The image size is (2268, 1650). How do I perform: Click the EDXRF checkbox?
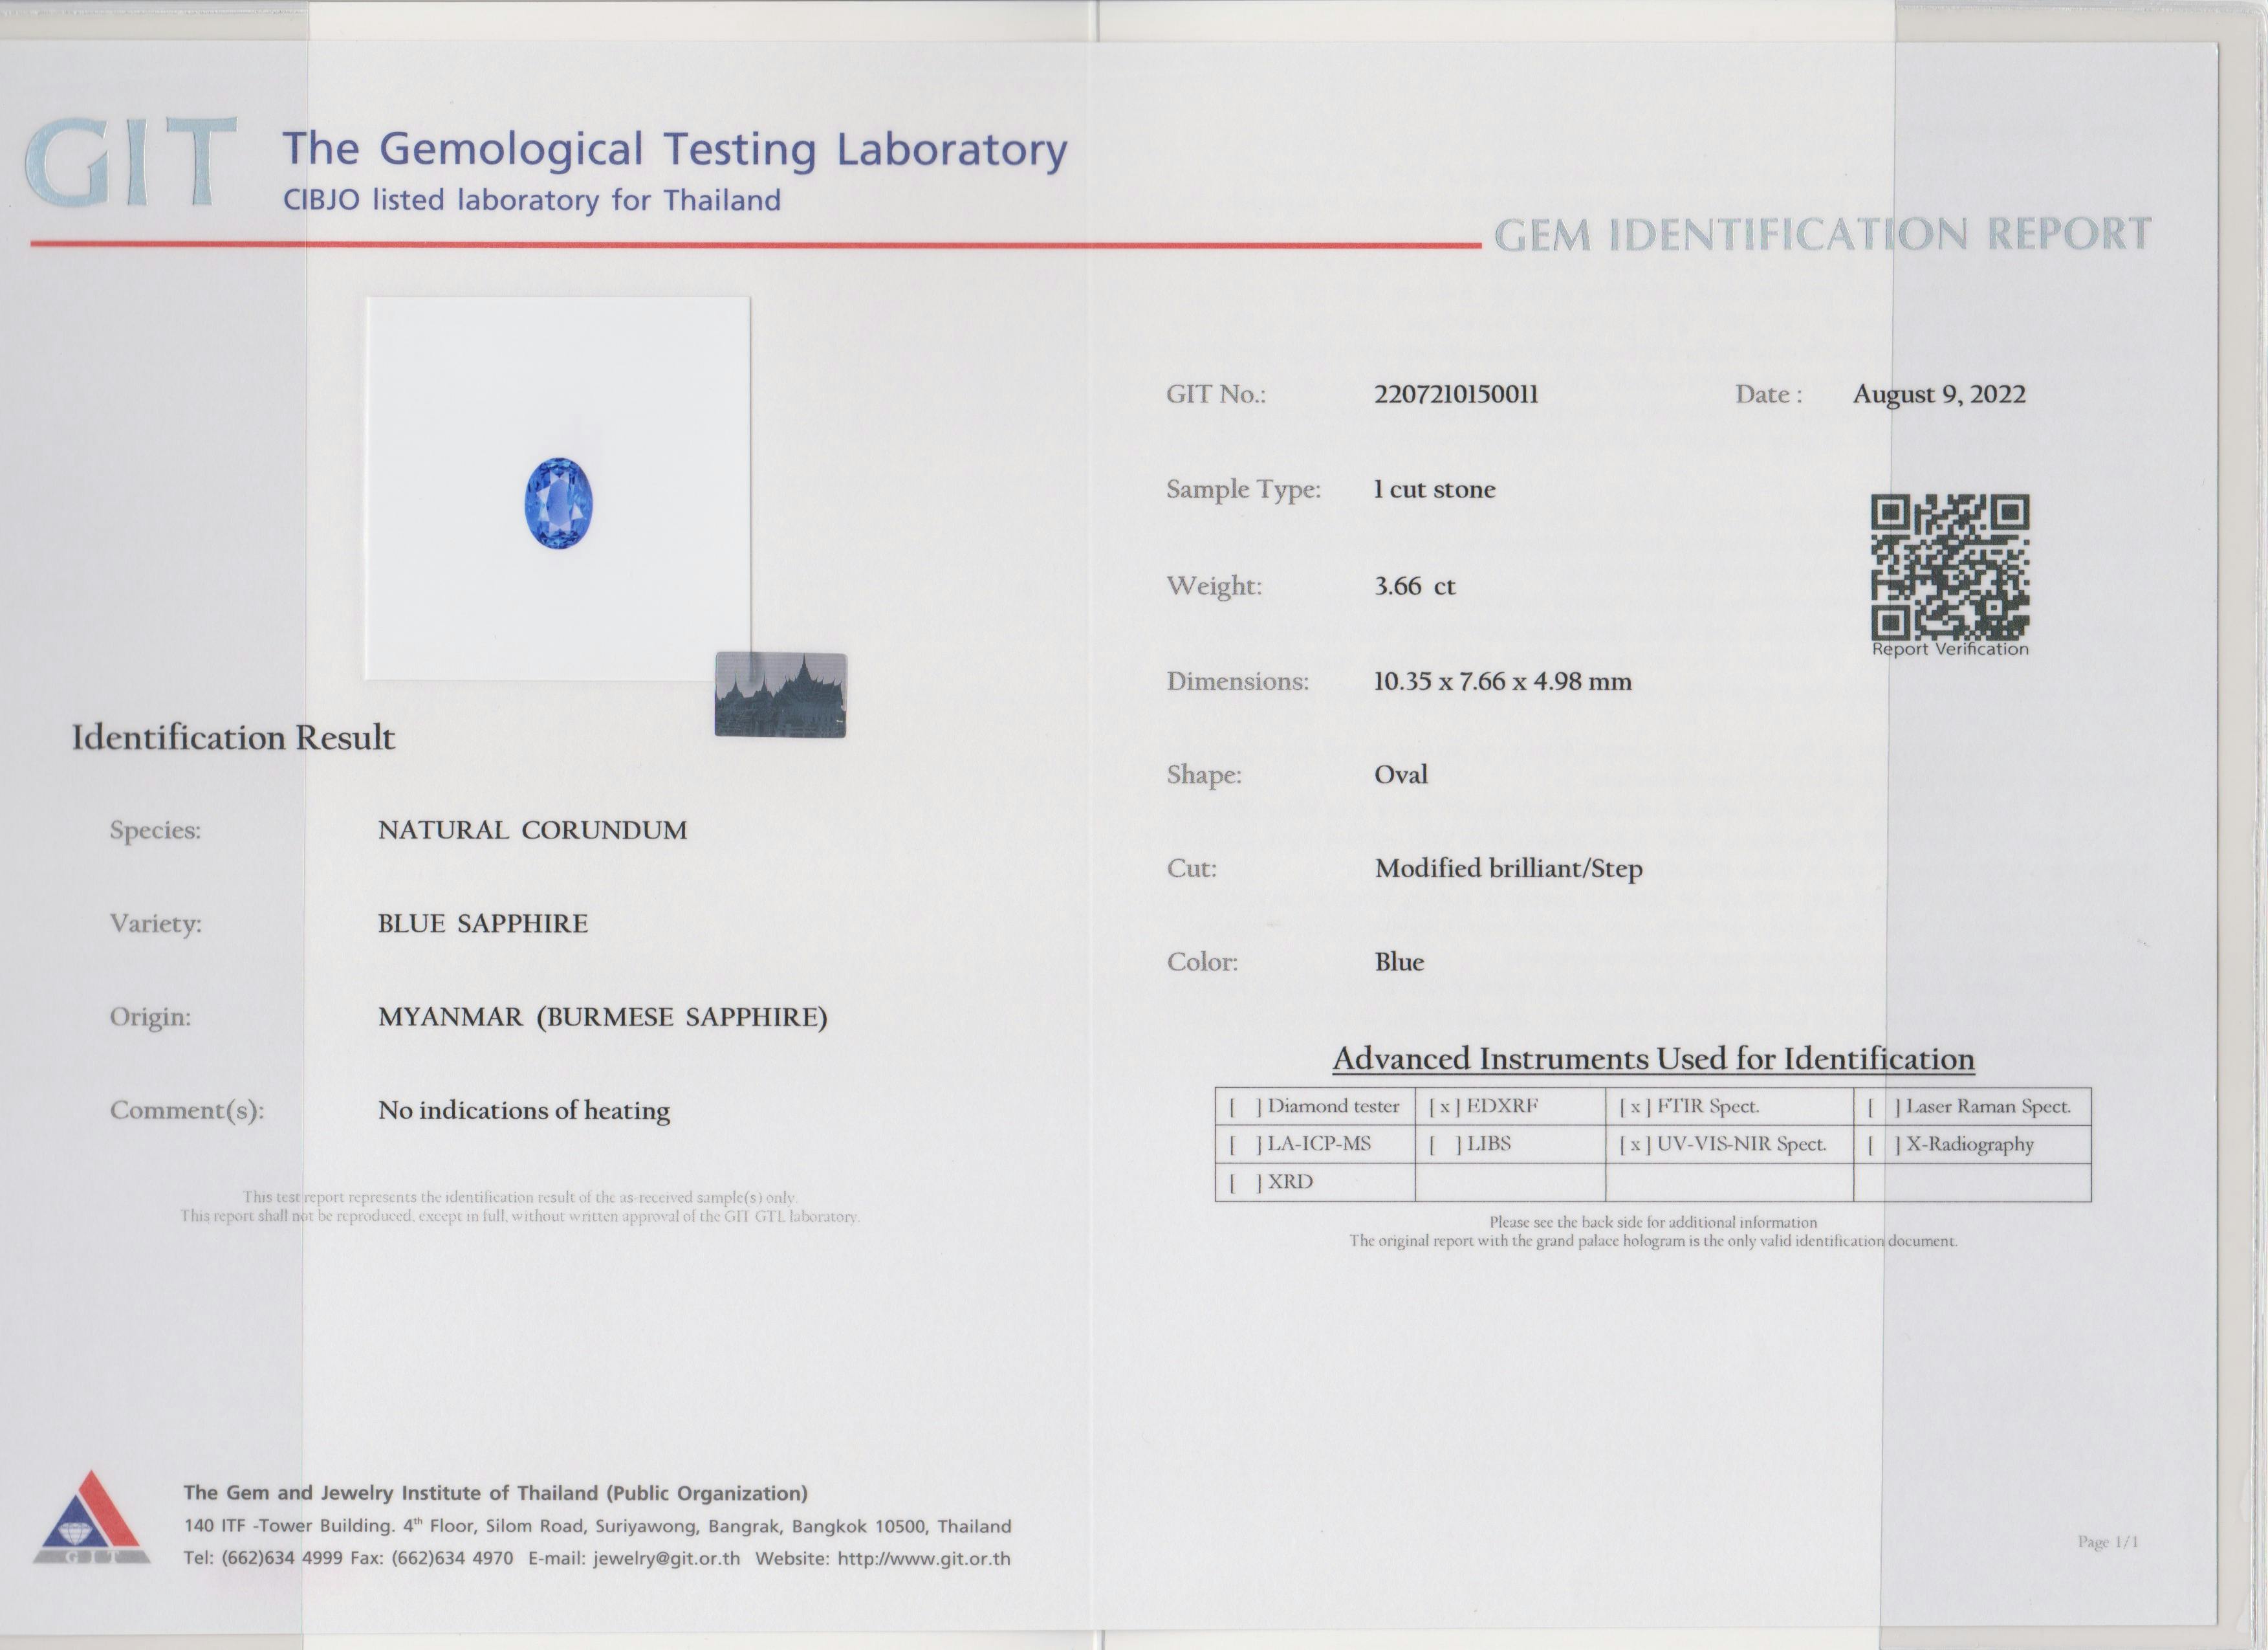click(1444, 1107)
